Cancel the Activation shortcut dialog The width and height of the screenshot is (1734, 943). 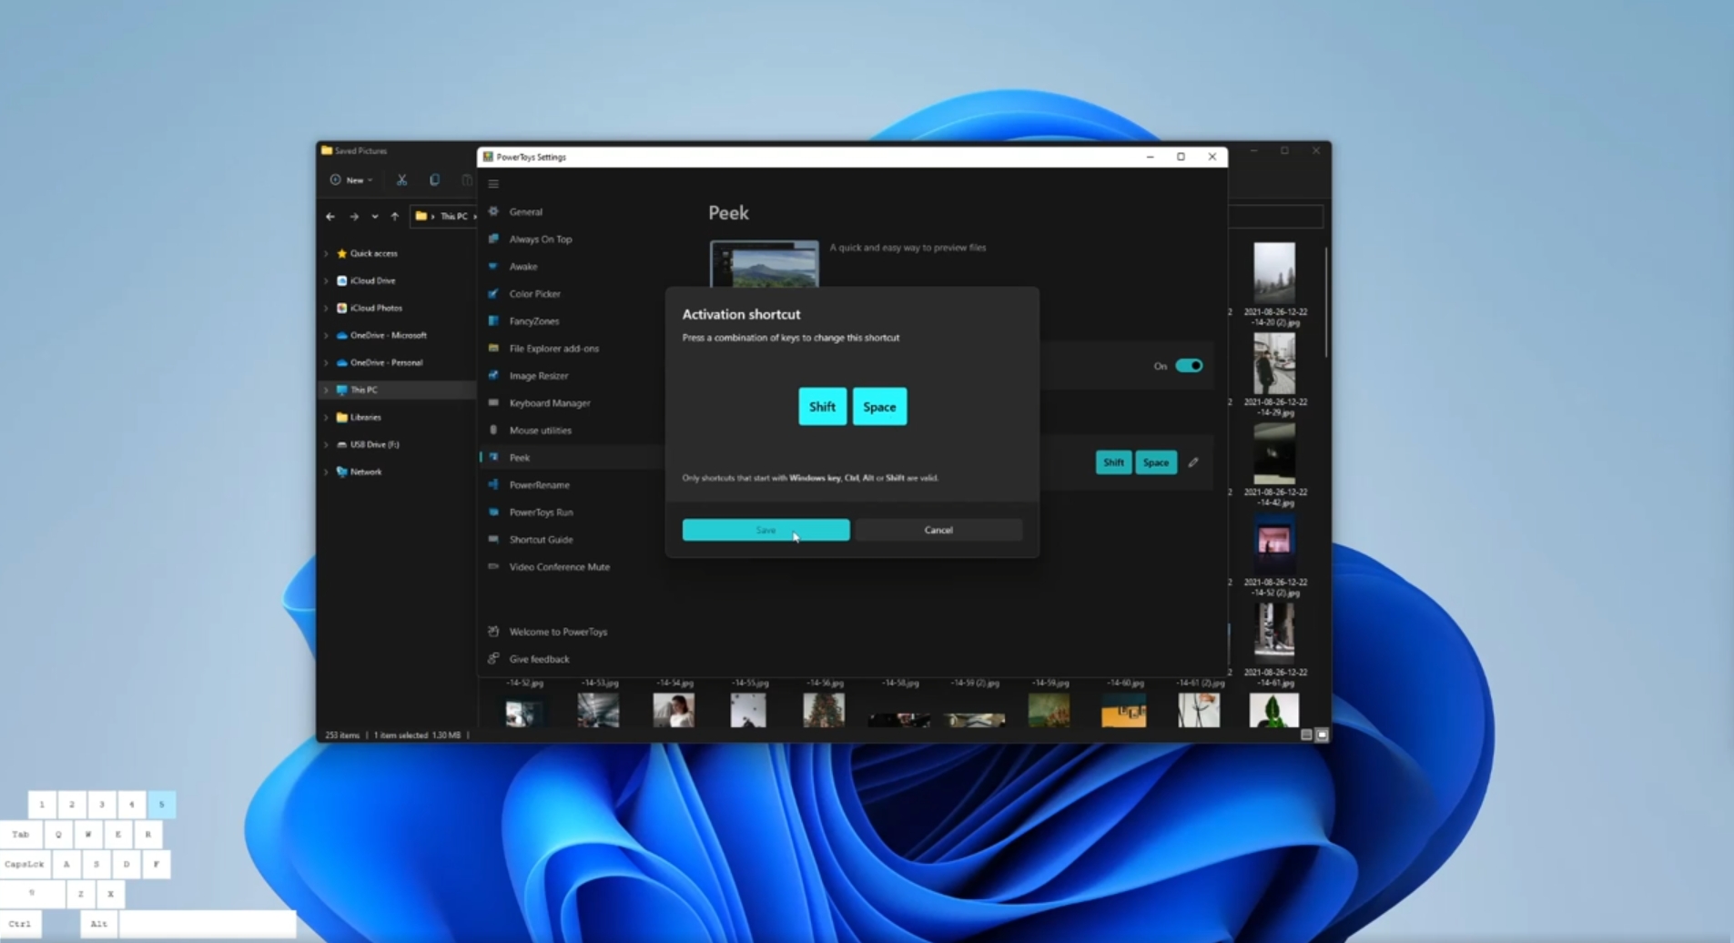[938, 530]
